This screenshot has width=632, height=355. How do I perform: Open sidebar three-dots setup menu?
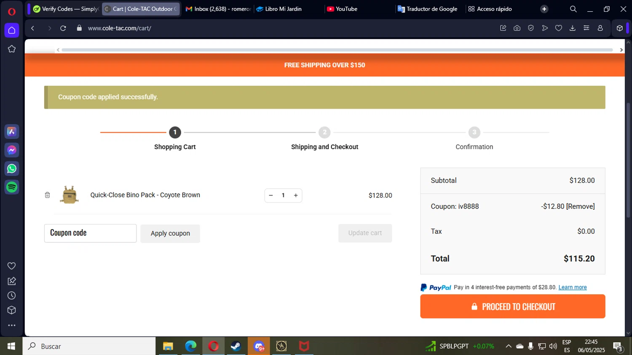12,326
